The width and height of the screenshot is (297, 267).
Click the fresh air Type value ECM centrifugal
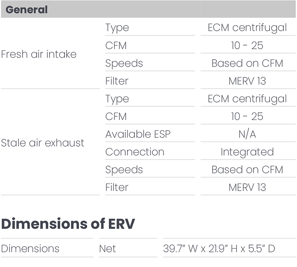tap(247, 28)
